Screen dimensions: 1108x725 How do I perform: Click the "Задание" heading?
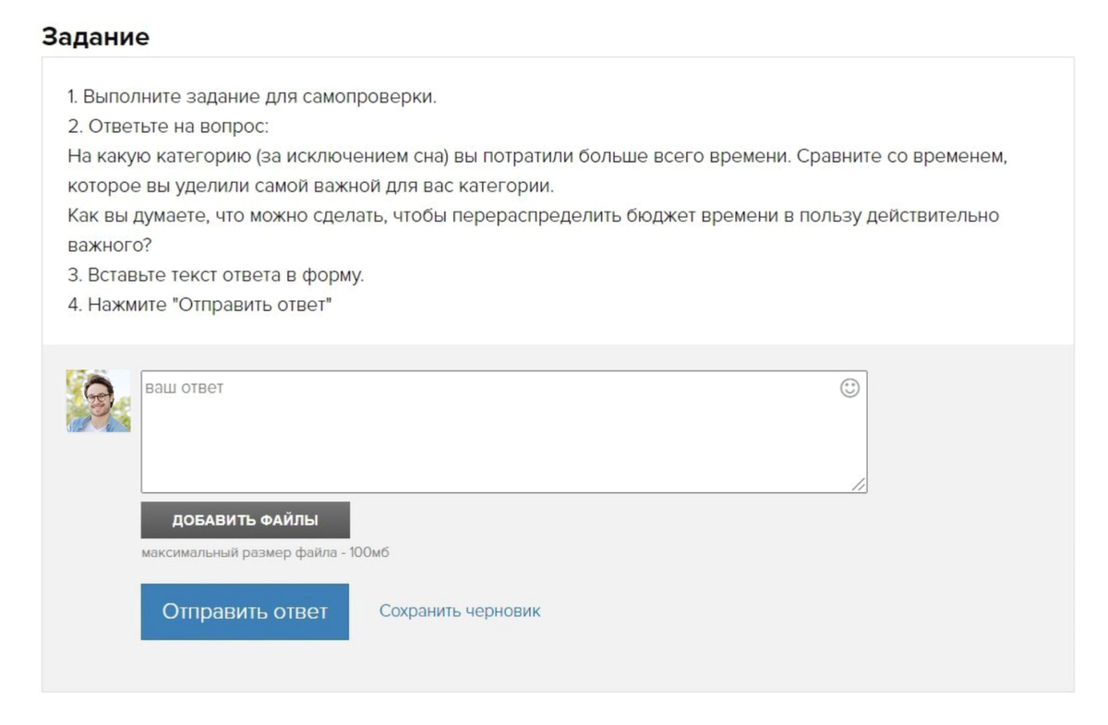95,37
